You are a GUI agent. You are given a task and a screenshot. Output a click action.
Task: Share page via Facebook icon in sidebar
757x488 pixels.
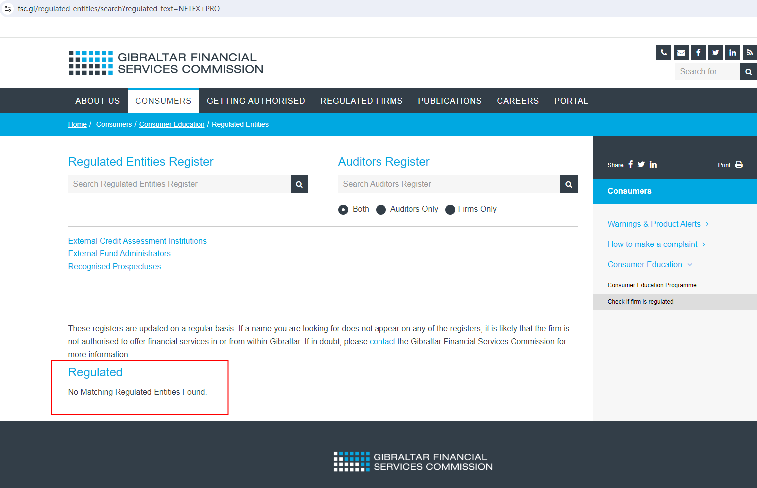pos(631,164)
